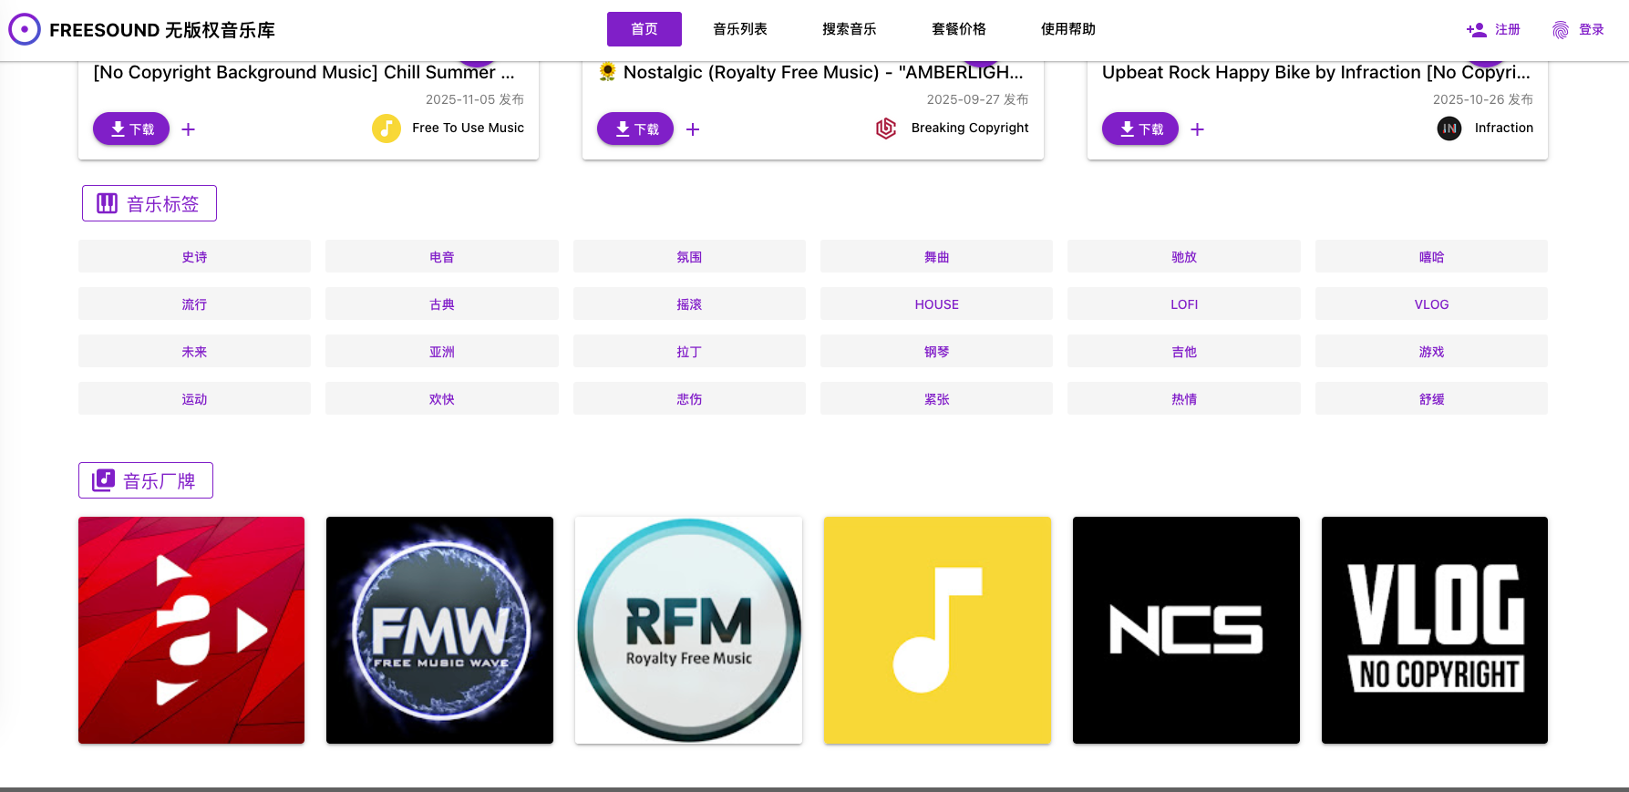1629x792 pixels.
Task: Open 搜索音乐 navigation item
Action: (x=850, y=29)
